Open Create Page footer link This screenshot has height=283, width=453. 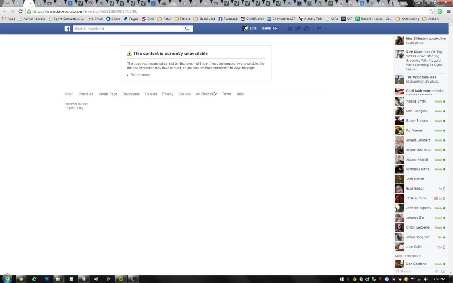point(108,94)
